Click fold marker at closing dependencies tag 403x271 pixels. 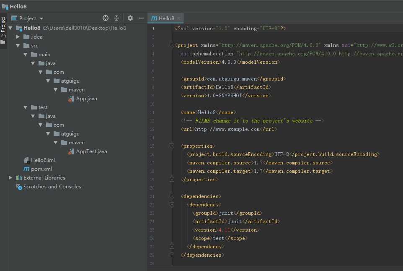[172, 255]
